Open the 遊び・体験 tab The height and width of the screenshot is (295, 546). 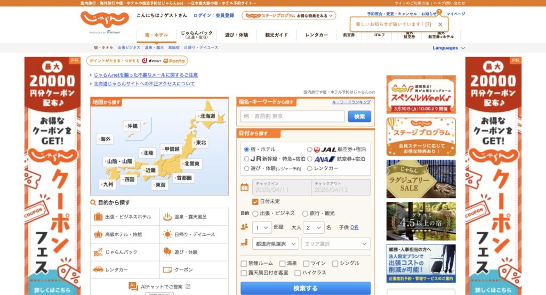(x=236, y=35)
